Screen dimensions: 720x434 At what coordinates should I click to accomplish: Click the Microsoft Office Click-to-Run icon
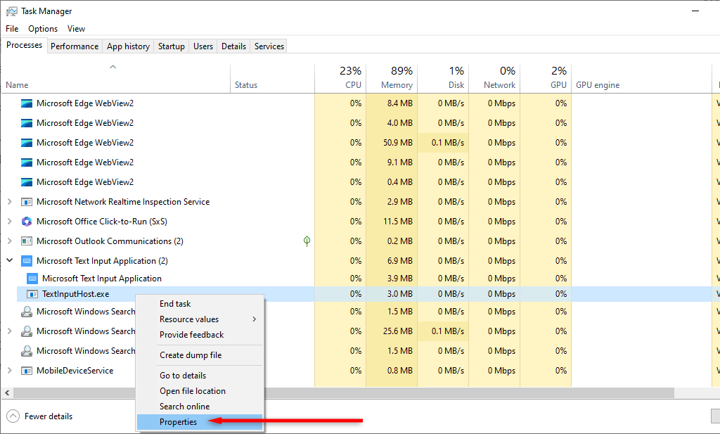27,222
